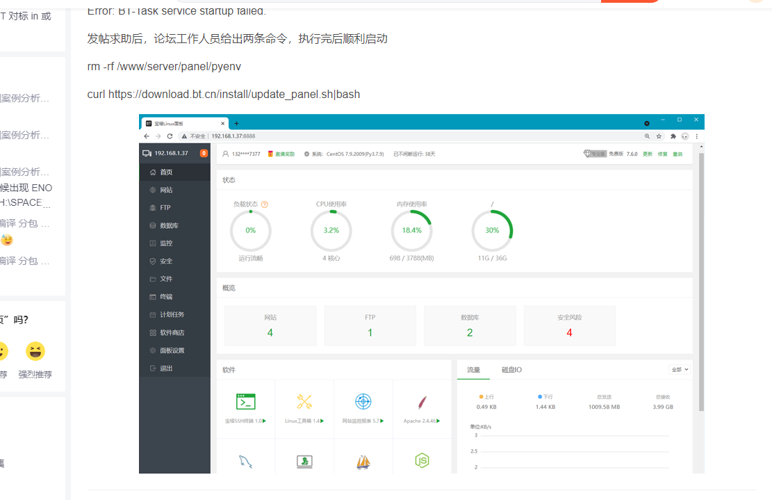
Task: Open the Apache feather icon
Action: click(x=422, y=402)
